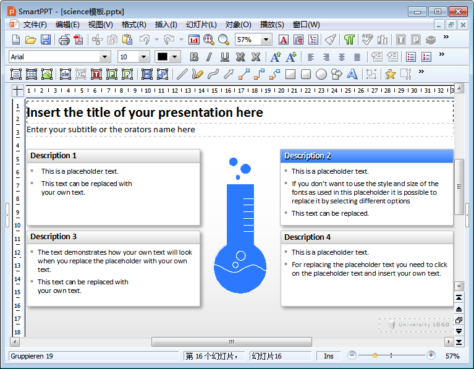Go to the next slide button

click(x=459, y=331)
